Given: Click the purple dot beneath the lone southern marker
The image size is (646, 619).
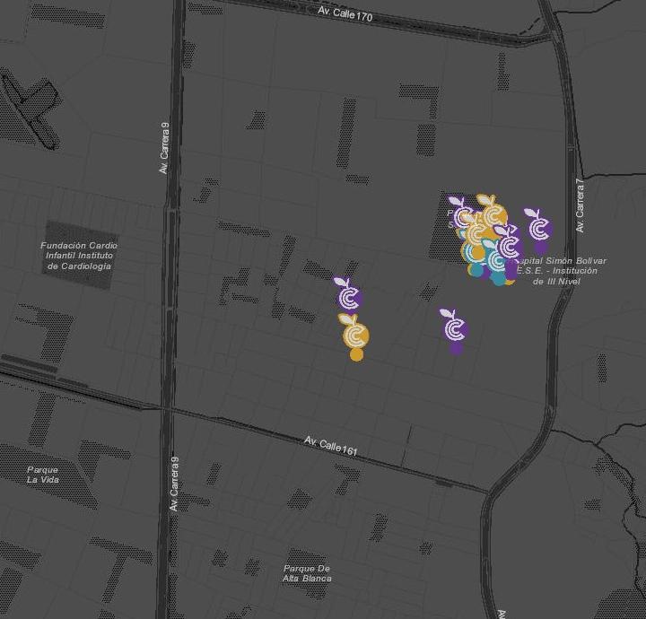Looking at the screenshot, I should [x=456, y=347].
